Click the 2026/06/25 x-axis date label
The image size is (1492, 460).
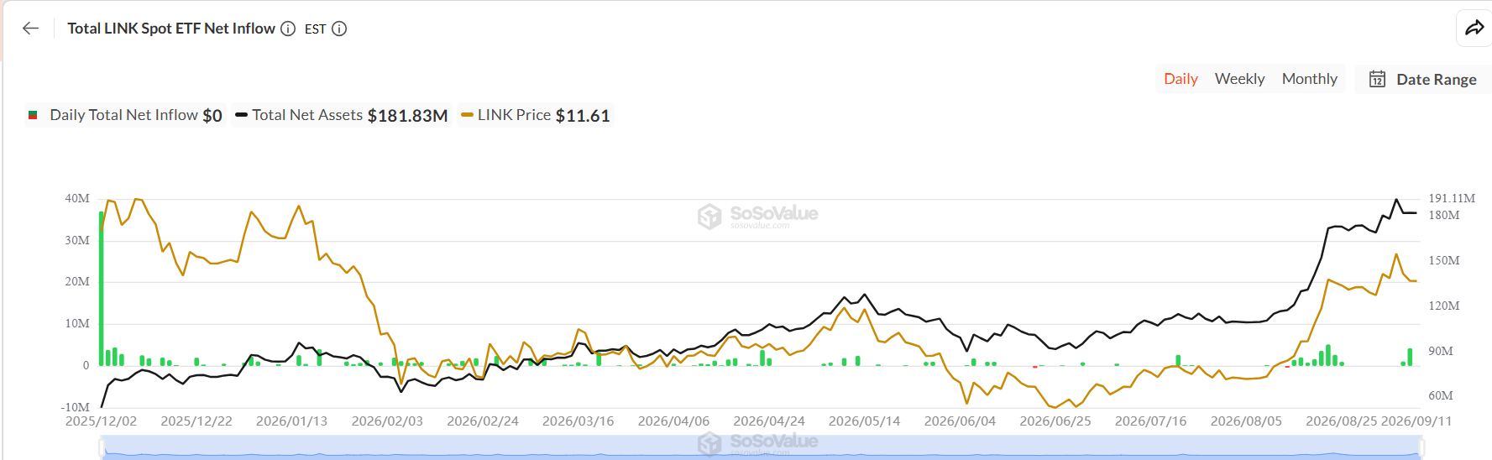coord(1055,421)
